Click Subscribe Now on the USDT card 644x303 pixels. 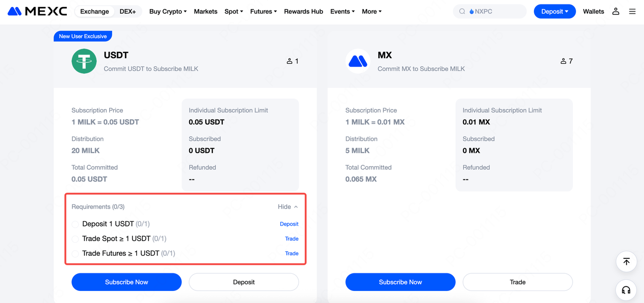127,282
